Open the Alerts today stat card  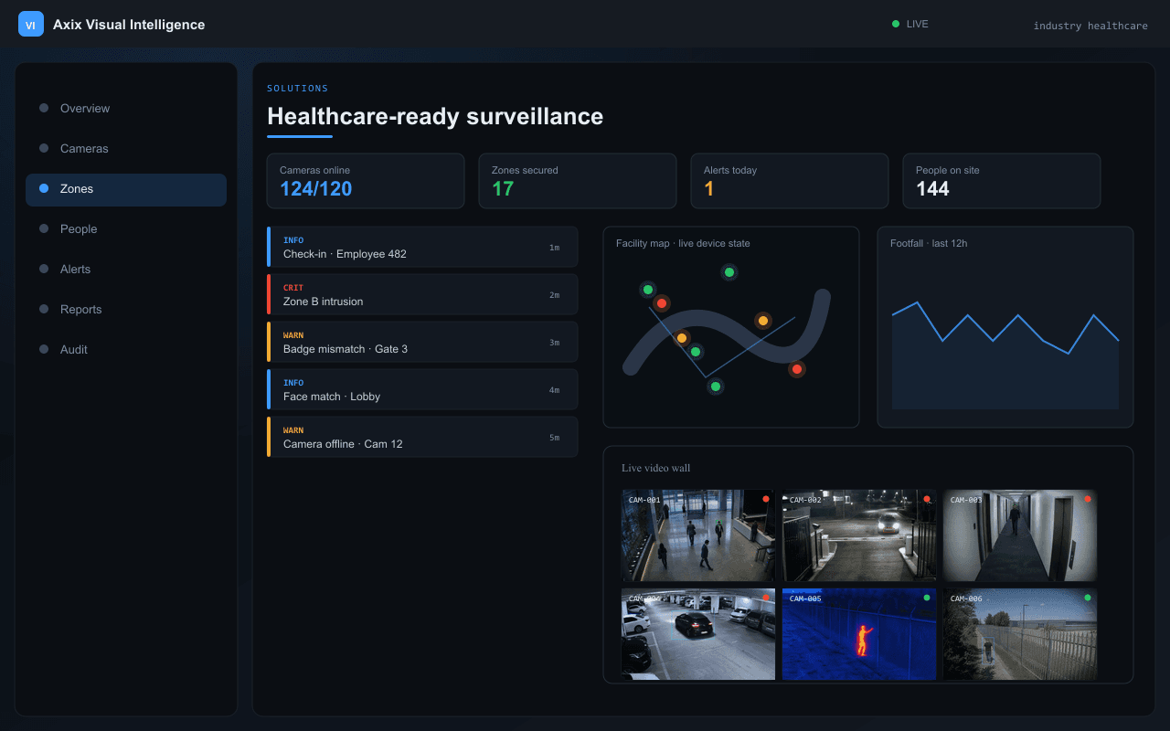(790, 181)
